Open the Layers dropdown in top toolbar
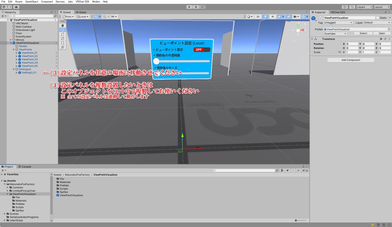 (x=364, y=7)
